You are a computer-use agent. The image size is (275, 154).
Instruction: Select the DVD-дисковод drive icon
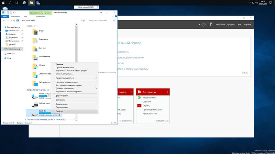click(35, 105)
